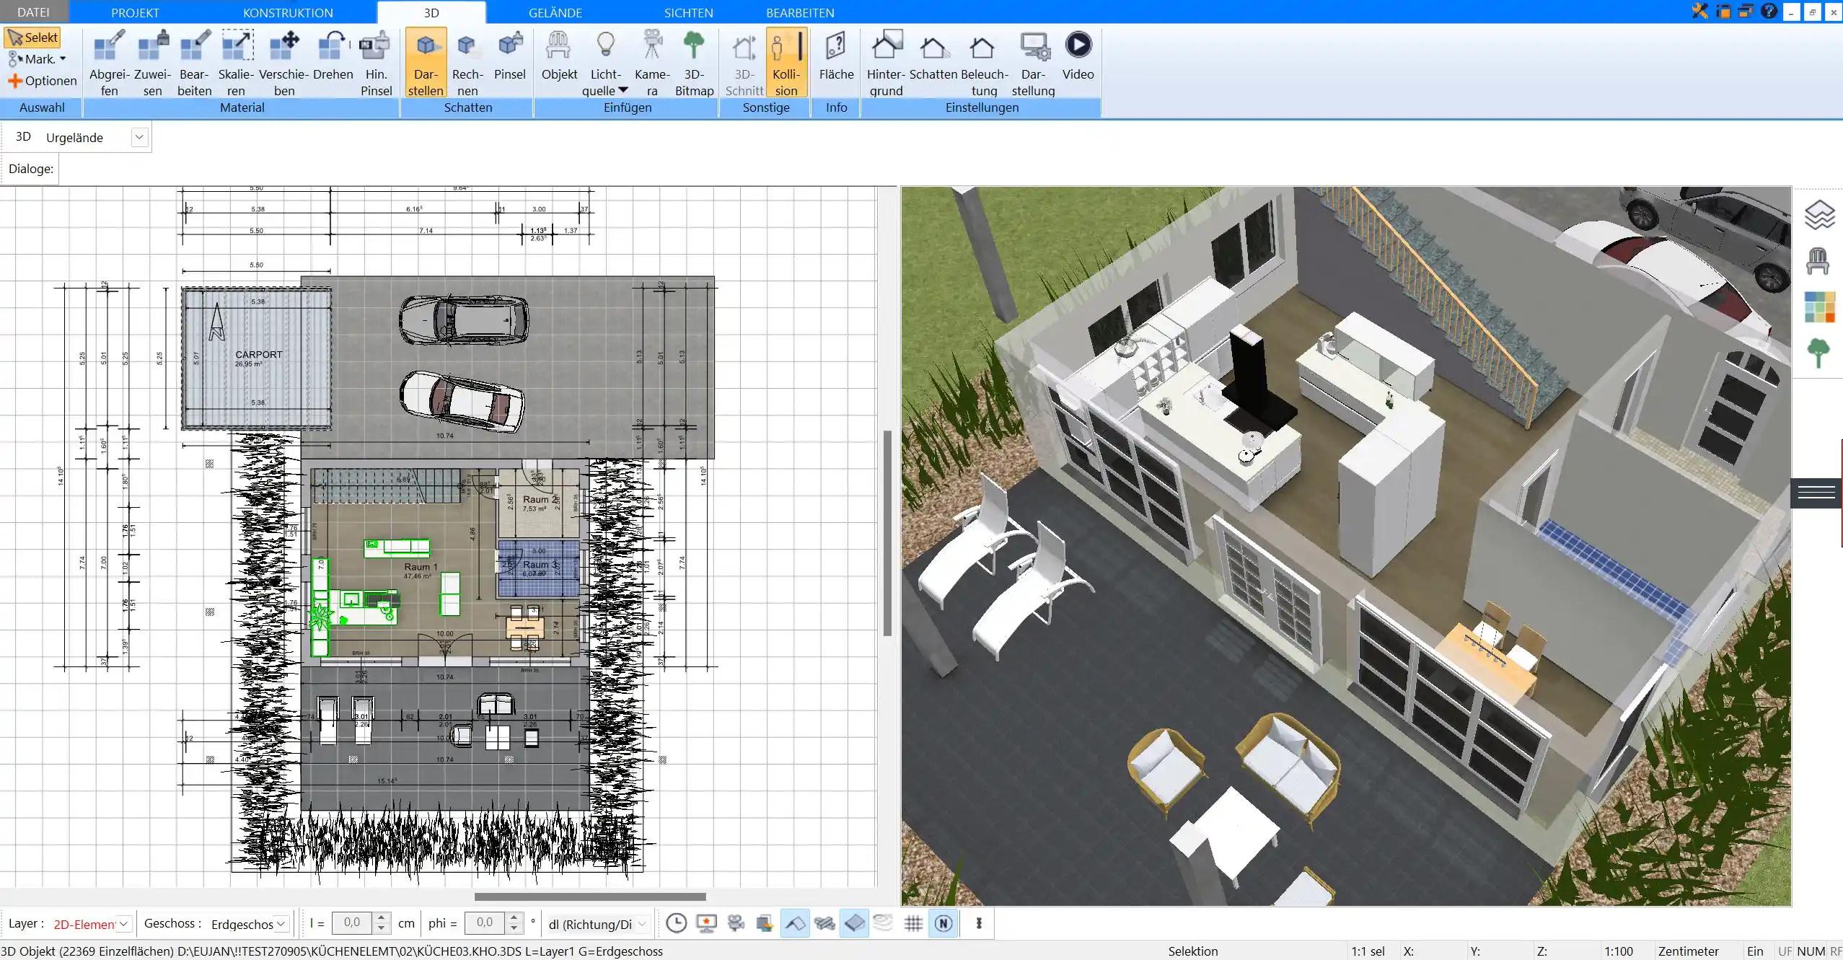Toggle the terrain contour layers icon

pyautogui.click(x=883, y=922)
